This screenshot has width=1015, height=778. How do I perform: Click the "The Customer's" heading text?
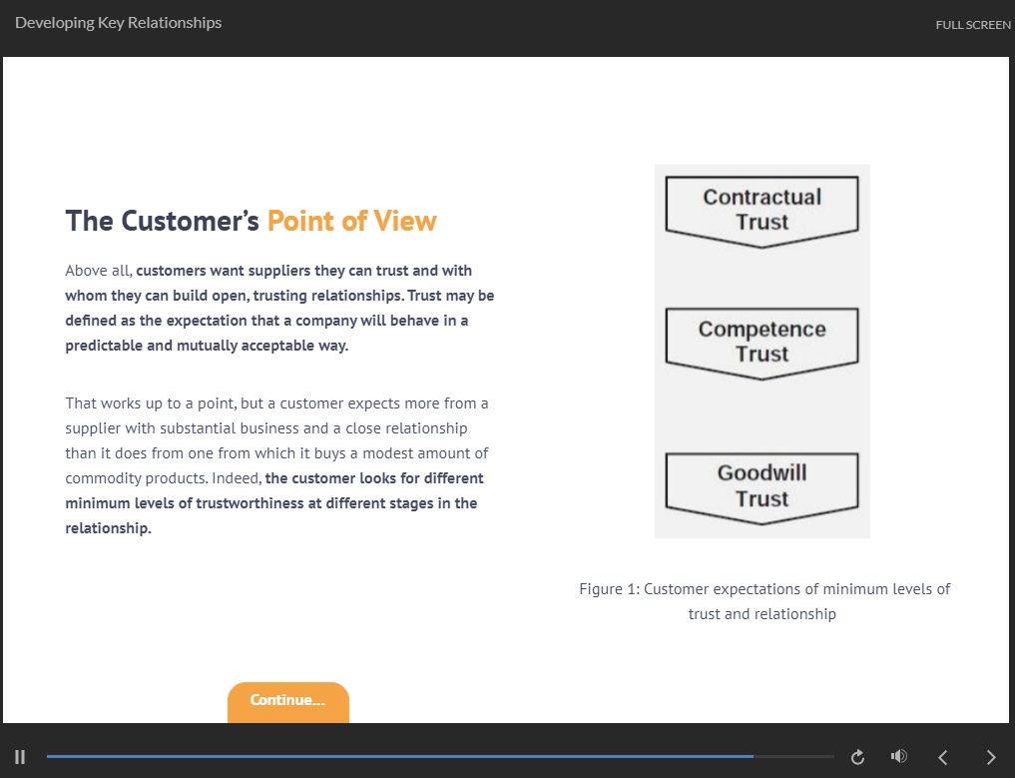point(163,221)
